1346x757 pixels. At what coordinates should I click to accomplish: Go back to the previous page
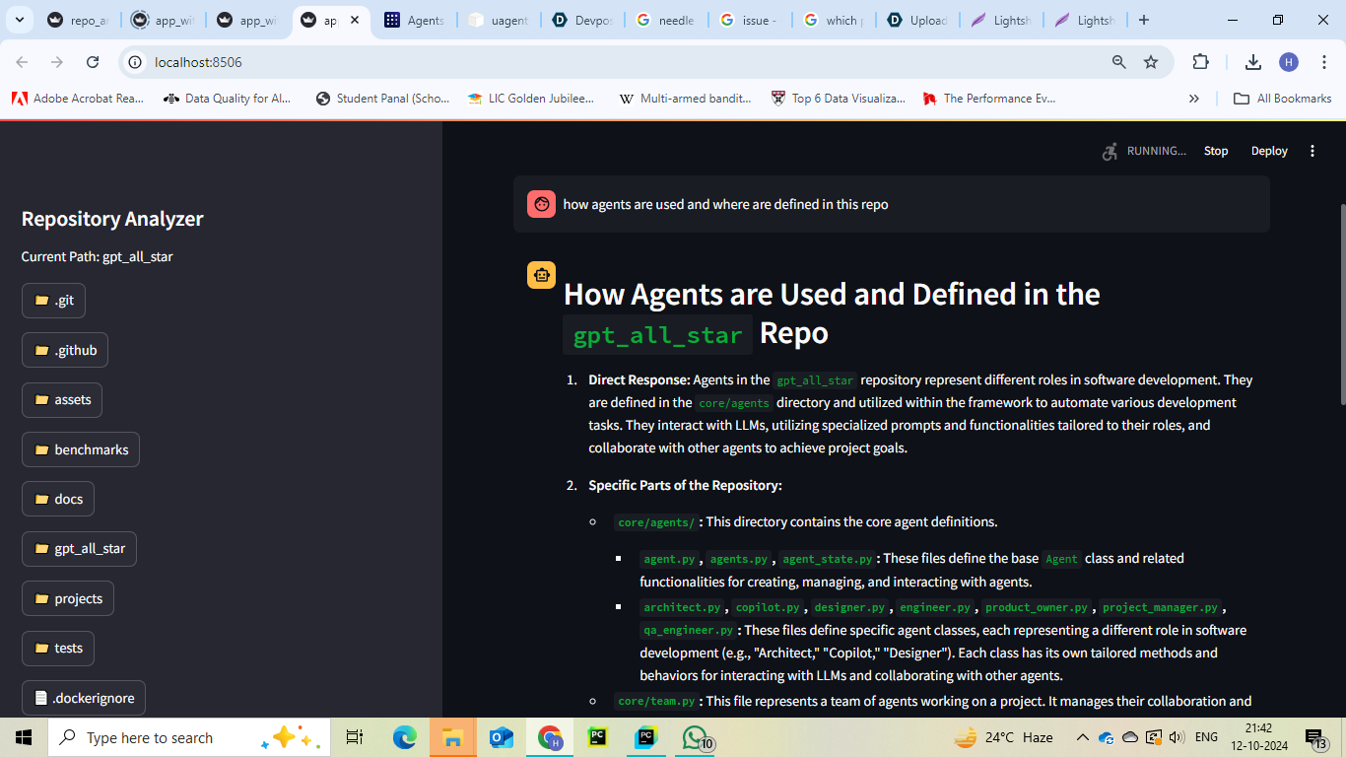point(22,62)
